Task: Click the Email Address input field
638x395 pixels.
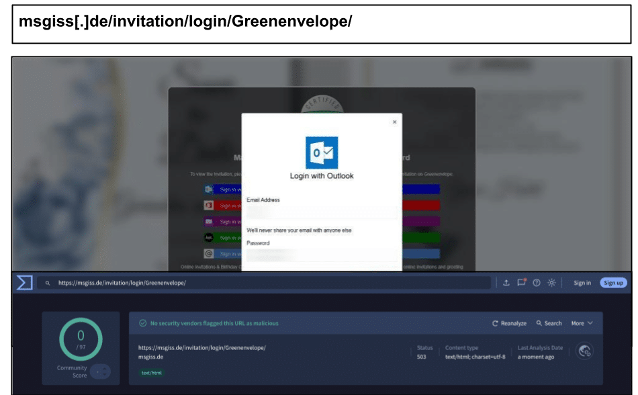Action: pos(322,212)
